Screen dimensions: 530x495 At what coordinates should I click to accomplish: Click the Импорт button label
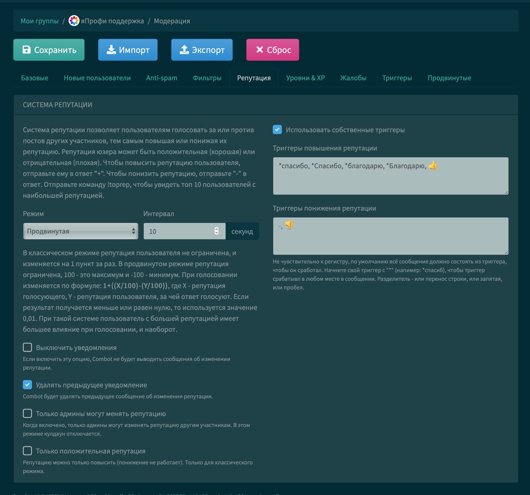tap(134, 50)
